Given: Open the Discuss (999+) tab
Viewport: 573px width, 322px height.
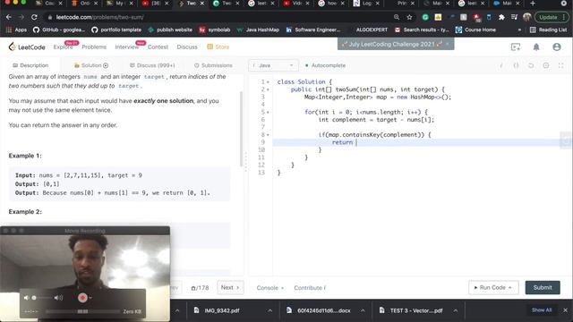Looking at the screenshot, I should click(x=152, y=65).
